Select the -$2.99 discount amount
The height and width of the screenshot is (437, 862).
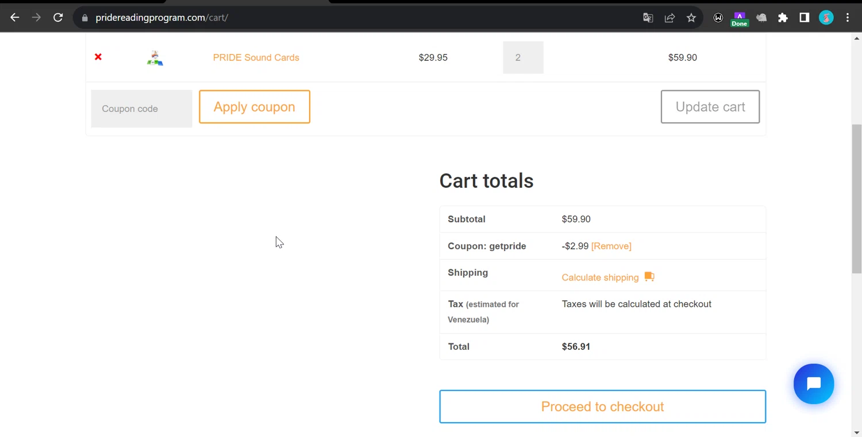pos(575,246)
